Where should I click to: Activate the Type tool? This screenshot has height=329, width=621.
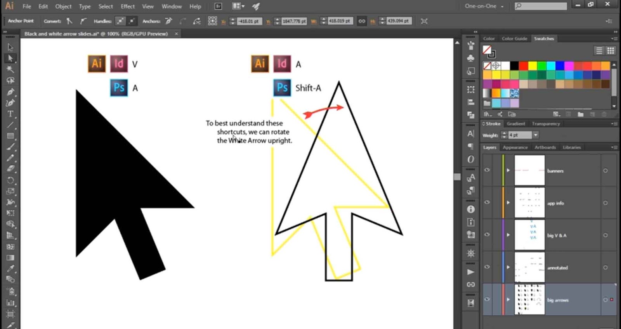(x=10, y=114)
